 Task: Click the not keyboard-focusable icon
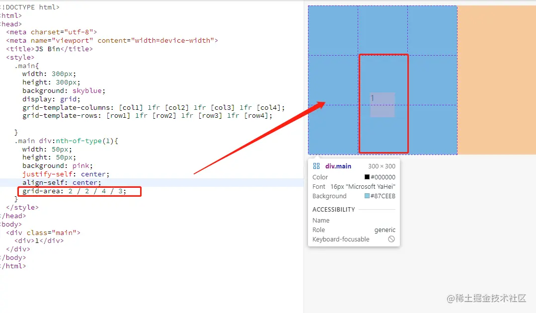[391, 239]
